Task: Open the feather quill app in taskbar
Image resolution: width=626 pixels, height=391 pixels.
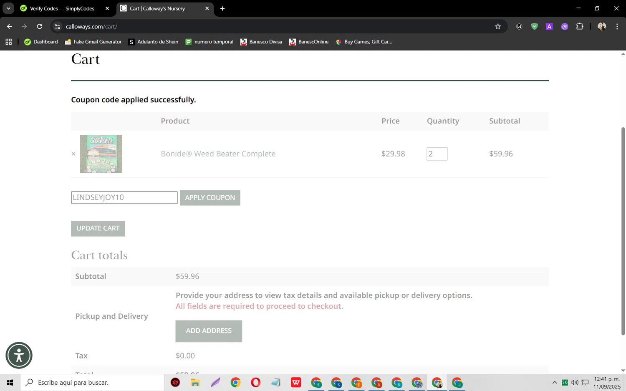Action: [215, 383]
